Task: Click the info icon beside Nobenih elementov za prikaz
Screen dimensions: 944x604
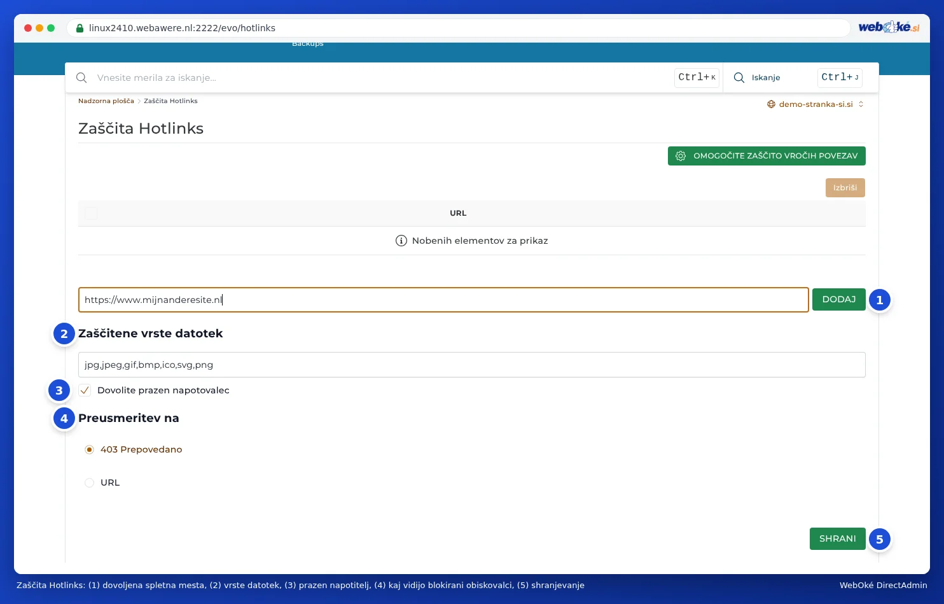Action: click(401, 241)
